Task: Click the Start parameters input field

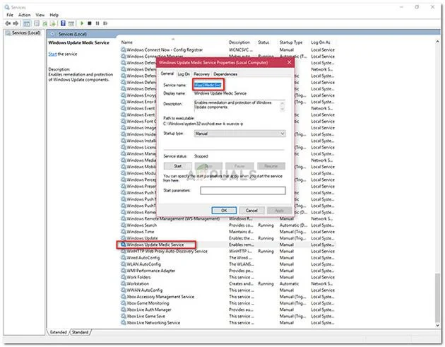Action: [243, 191]
